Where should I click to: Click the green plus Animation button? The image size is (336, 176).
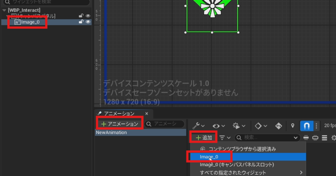[x=120, y=124]
